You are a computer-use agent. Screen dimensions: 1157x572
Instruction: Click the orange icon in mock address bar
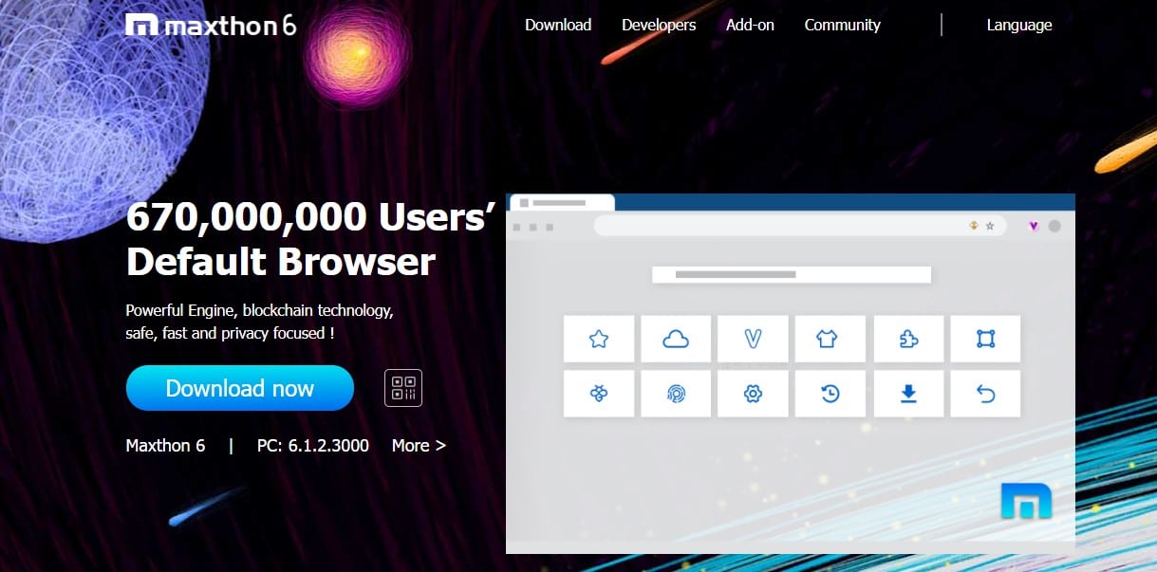[973, 226]
